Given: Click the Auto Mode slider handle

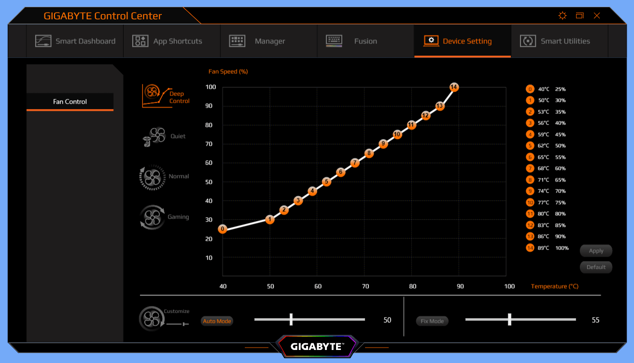Looking at the screenshot, I should [291, 319].
